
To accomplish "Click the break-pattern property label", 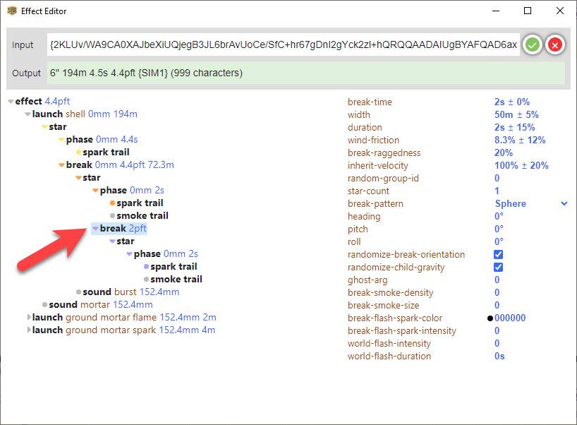I will point(375,203).
